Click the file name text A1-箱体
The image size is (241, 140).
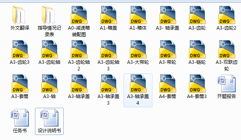click(x=138, y=28)
